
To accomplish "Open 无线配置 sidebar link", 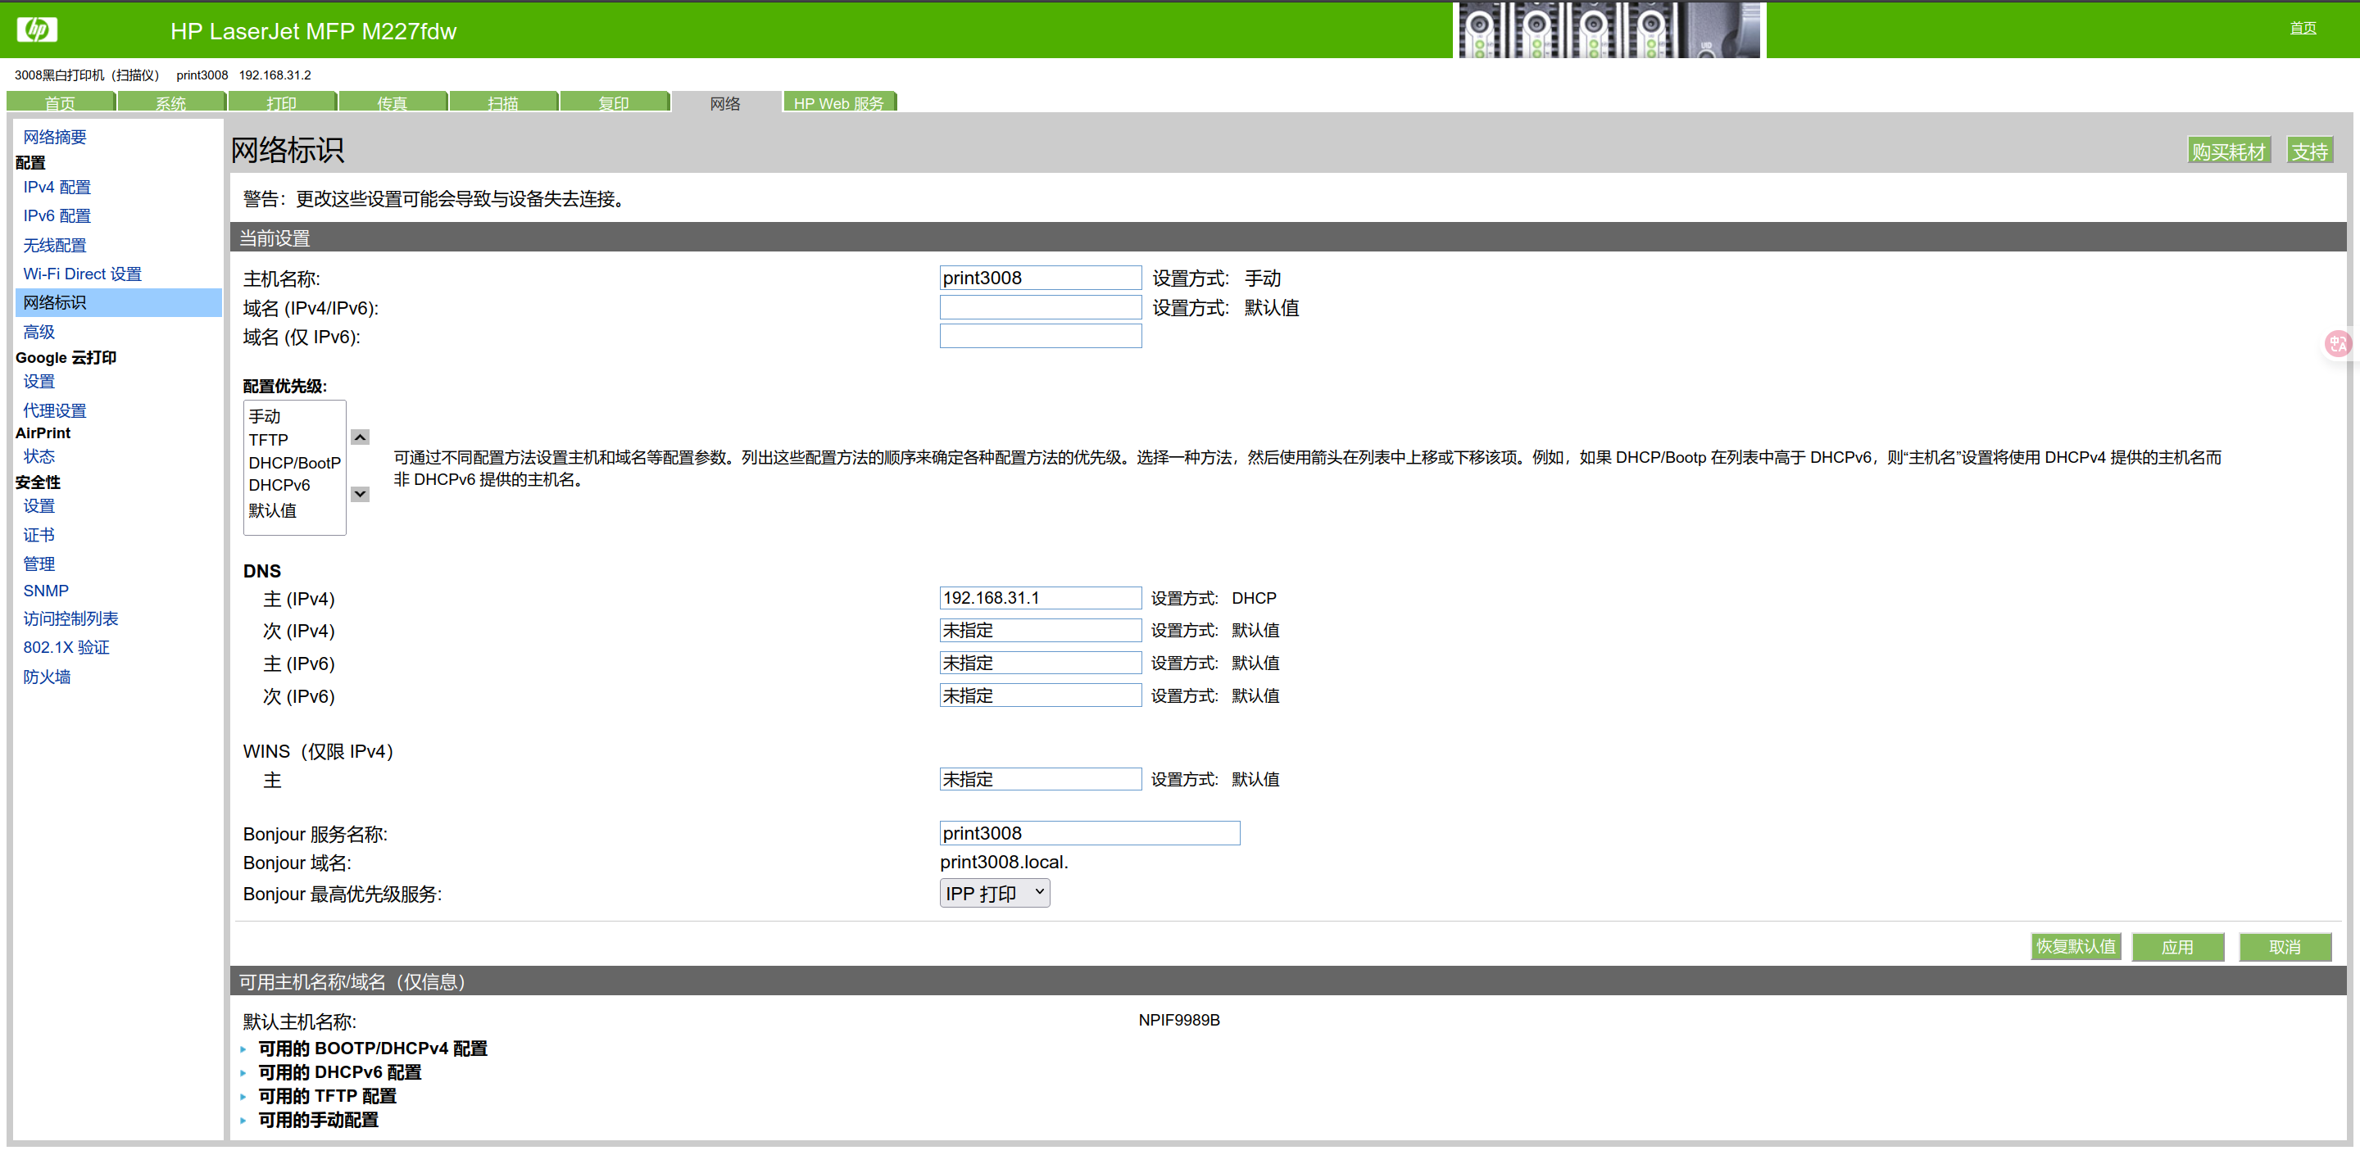I will (x=55, y=245).
